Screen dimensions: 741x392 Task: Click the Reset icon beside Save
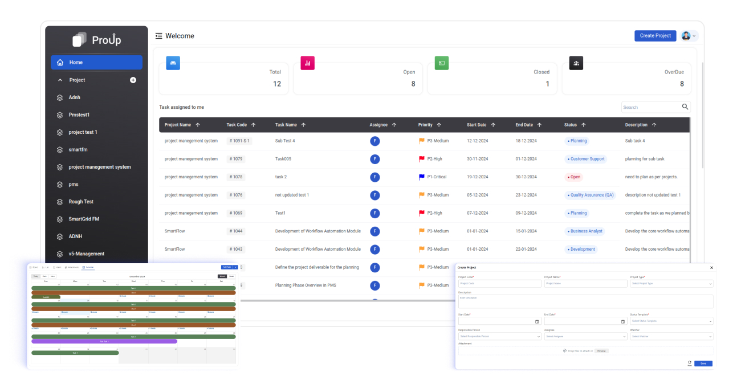click(x=689, y=363)
